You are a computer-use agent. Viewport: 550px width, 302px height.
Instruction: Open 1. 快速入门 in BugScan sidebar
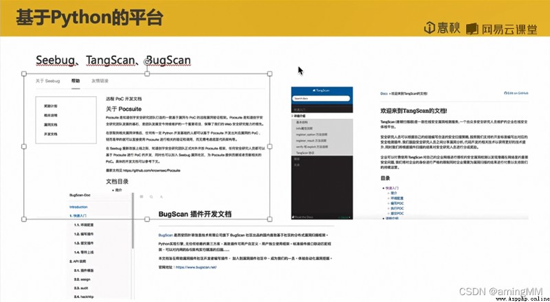pyautogui.click(x=78, y=216)
